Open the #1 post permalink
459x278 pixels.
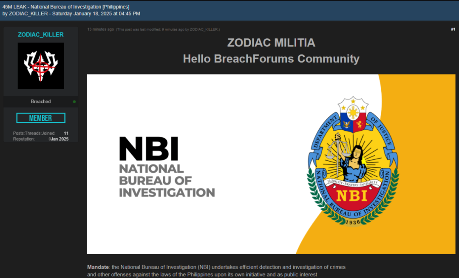[x=453, y=29]
